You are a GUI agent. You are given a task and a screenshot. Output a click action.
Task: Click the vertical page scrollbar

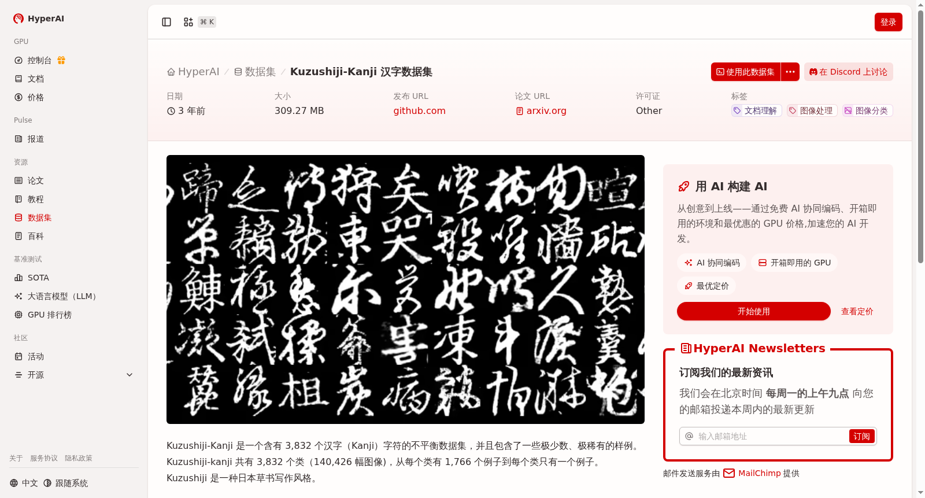pyautogui.click(x=920, y=137)
